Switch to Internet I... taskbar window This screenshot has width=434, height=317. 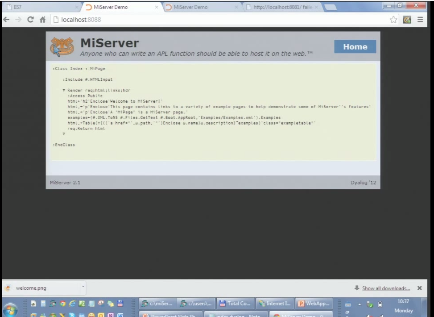pos(275,304)
